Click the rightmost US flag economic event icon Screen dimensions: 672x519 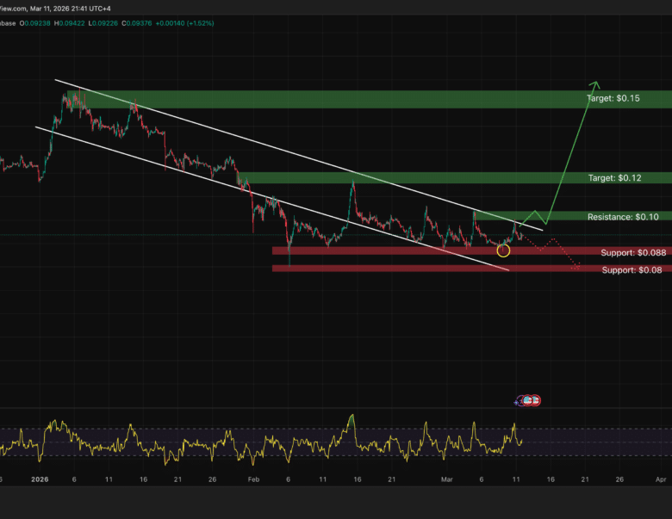pos(535,400)
